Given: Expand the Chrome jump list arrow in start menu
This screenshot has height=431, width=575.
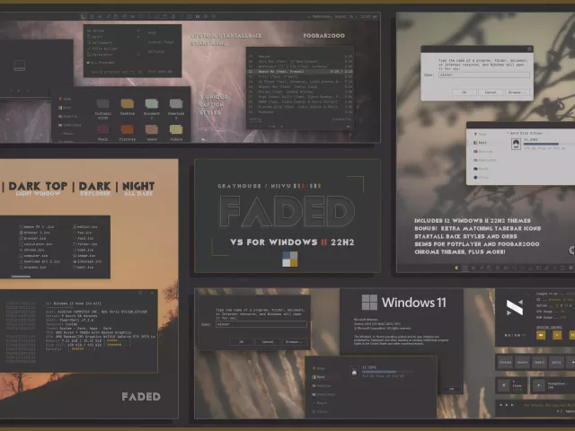Looking at the screenshot, I should [138, 31].
